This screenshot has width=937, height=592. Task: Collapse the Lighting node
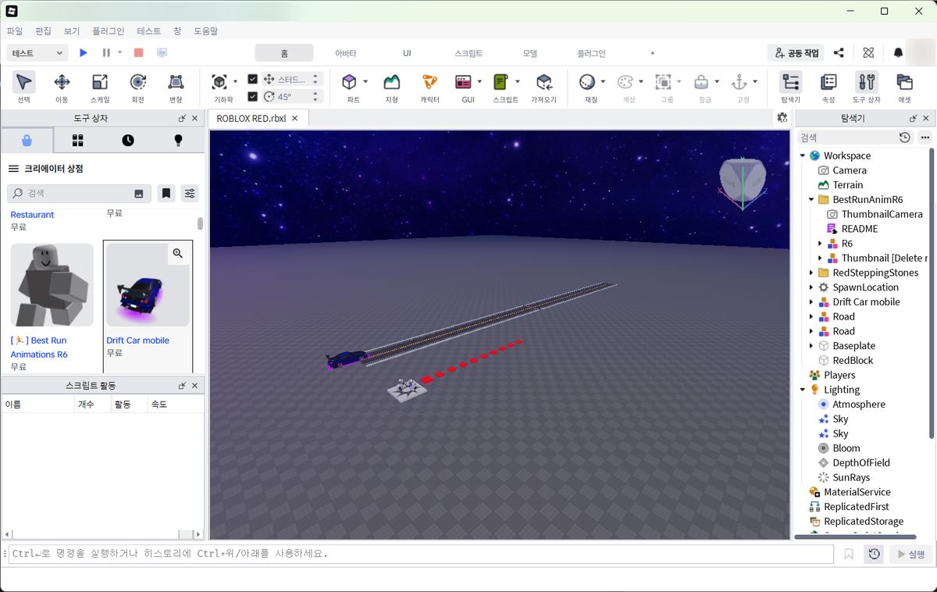click(x=802, y=390)
